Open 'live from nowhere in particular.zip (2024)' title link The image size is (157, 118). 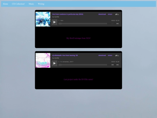[x=68, y=14]
